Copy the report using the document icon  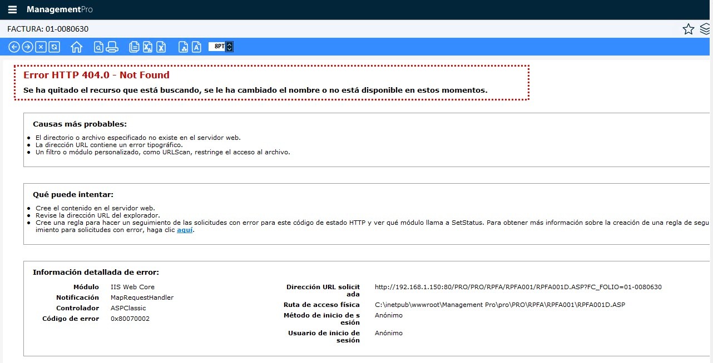click(x=134, y=47)
